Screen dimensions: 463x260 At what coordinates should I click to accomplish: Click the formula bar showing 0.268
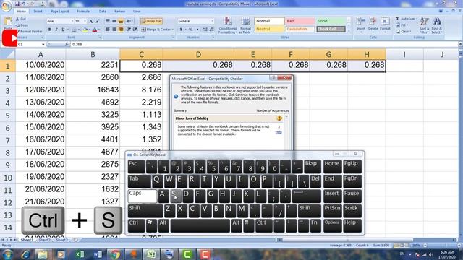click(x=264, y=44)
